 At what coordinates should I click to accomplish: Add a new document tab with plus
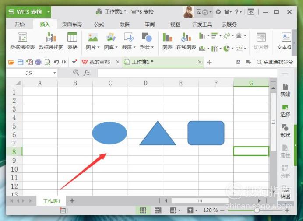pyautogui.click(x=209, y=62)
